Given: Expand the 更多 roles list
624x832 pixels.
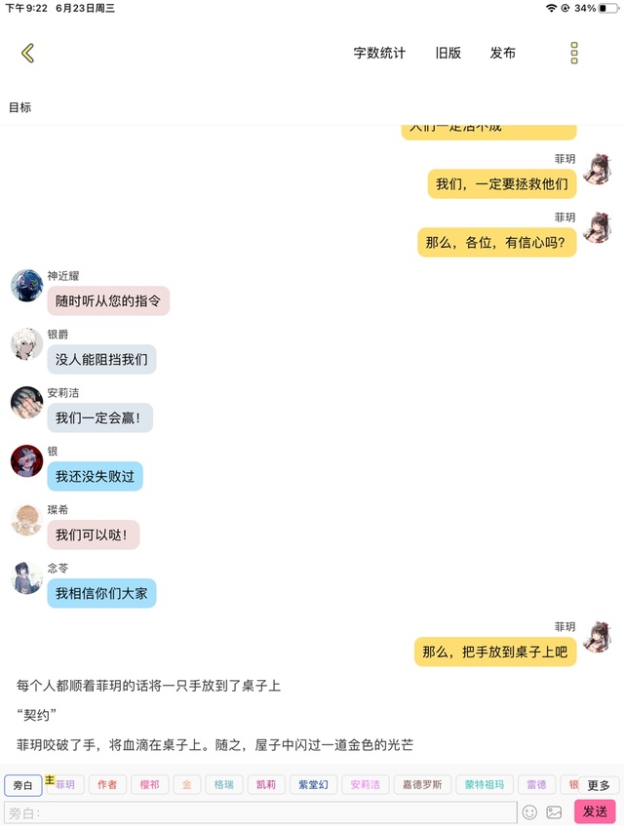Looking at the screenshot, I should click(x=599, y=785).
